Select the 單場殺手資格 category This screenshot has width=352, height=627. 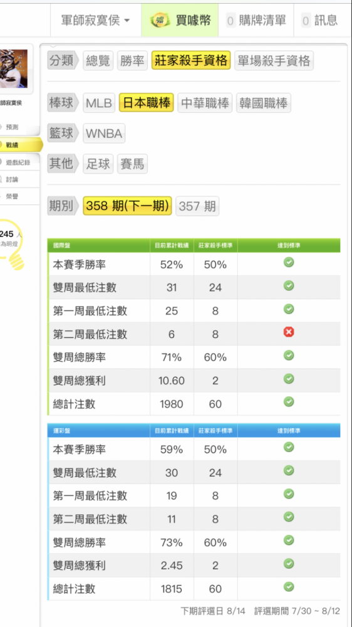[274, 61]
